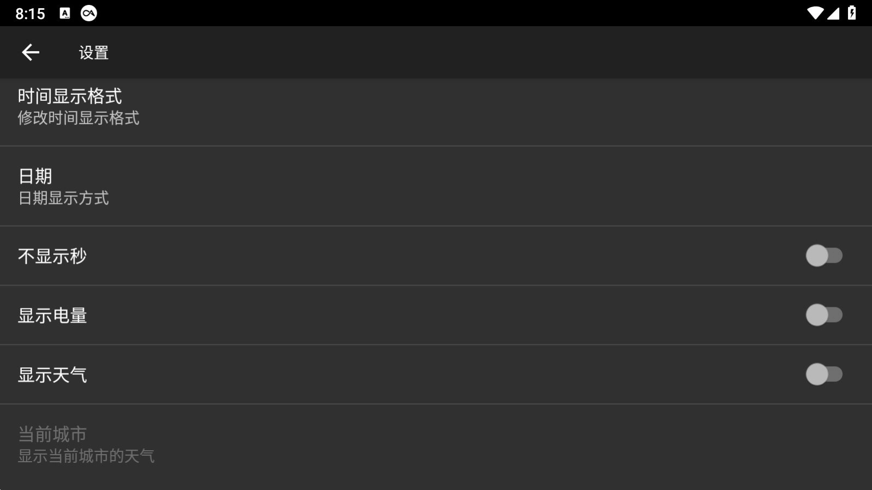
Task: Click the 设置 title in the header
Action: click(94, 53)
